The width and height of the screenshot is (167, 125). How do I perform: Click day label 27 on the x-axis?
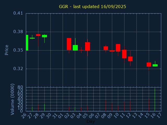(x=30, y=116)
